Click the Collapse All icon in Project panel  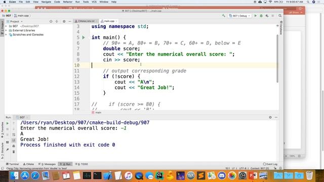point(57,21)
